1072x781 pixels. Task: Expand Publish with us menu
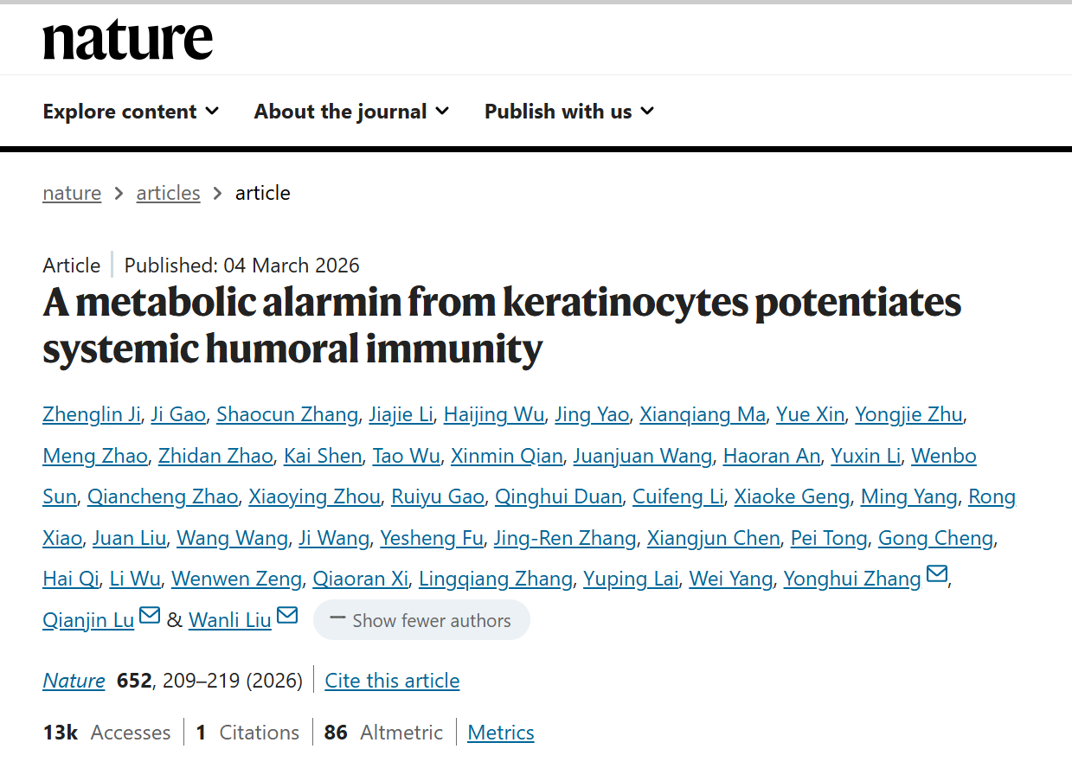[x=568, y=112]
